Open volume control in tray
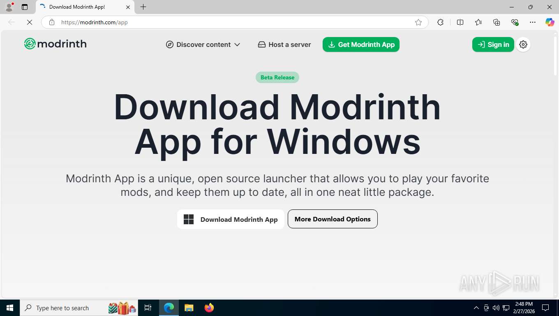 point(496,308)
